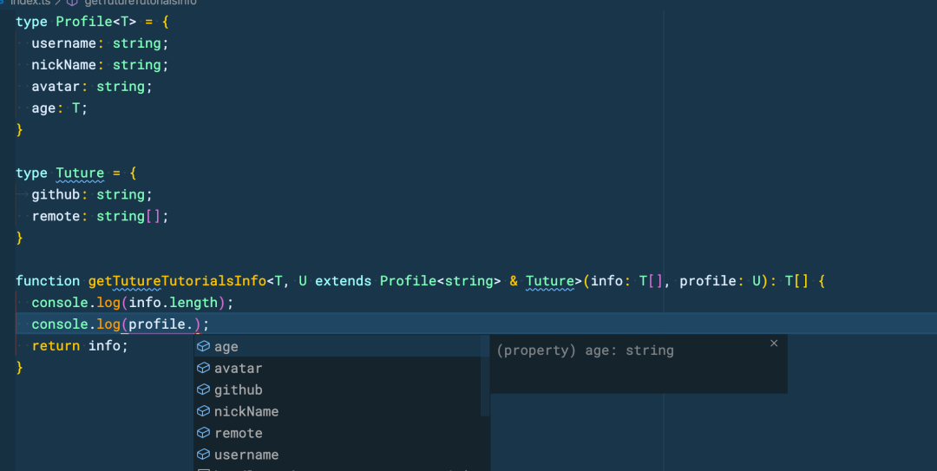The width and height of the screenshot is (937, 471).
Task: Click 'Tuture' in the 'type Tuture' declaration
Action: 80,173
